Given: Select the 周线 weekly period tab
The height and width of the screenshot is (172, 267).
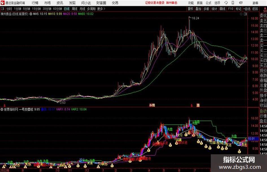Looking at the screenshot, I should (x=75, y=9).
